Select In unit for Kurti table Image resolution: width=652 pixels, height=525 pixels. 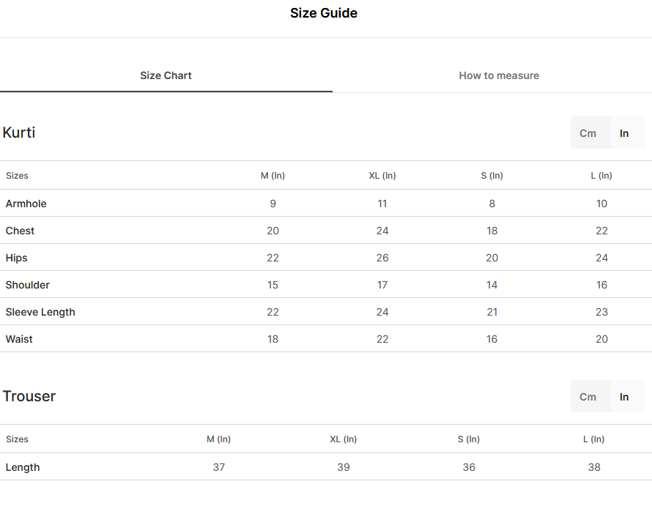[624, 133]
